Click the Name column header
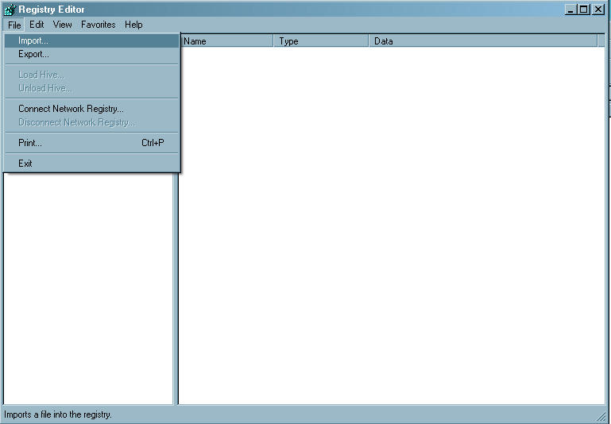Image resolution: width=611 pixels, height=424 pixels. pos(227,40)
